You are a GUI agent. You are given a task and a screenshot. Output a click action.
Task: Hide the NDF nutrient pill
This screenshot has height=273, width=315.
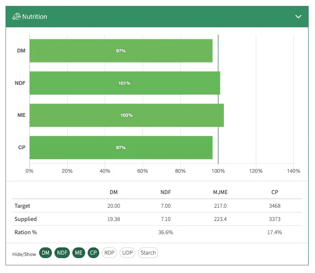point(62,253)
